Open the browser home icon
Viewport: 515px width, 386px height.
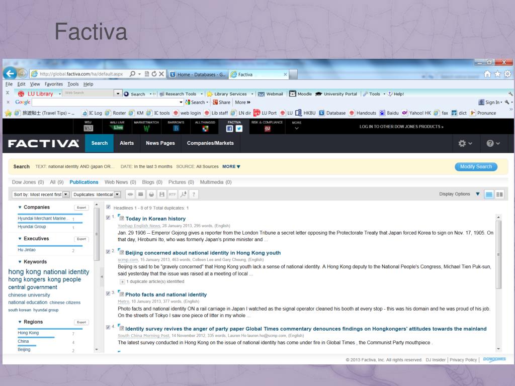pyautogui.click(x=487, y=74)
